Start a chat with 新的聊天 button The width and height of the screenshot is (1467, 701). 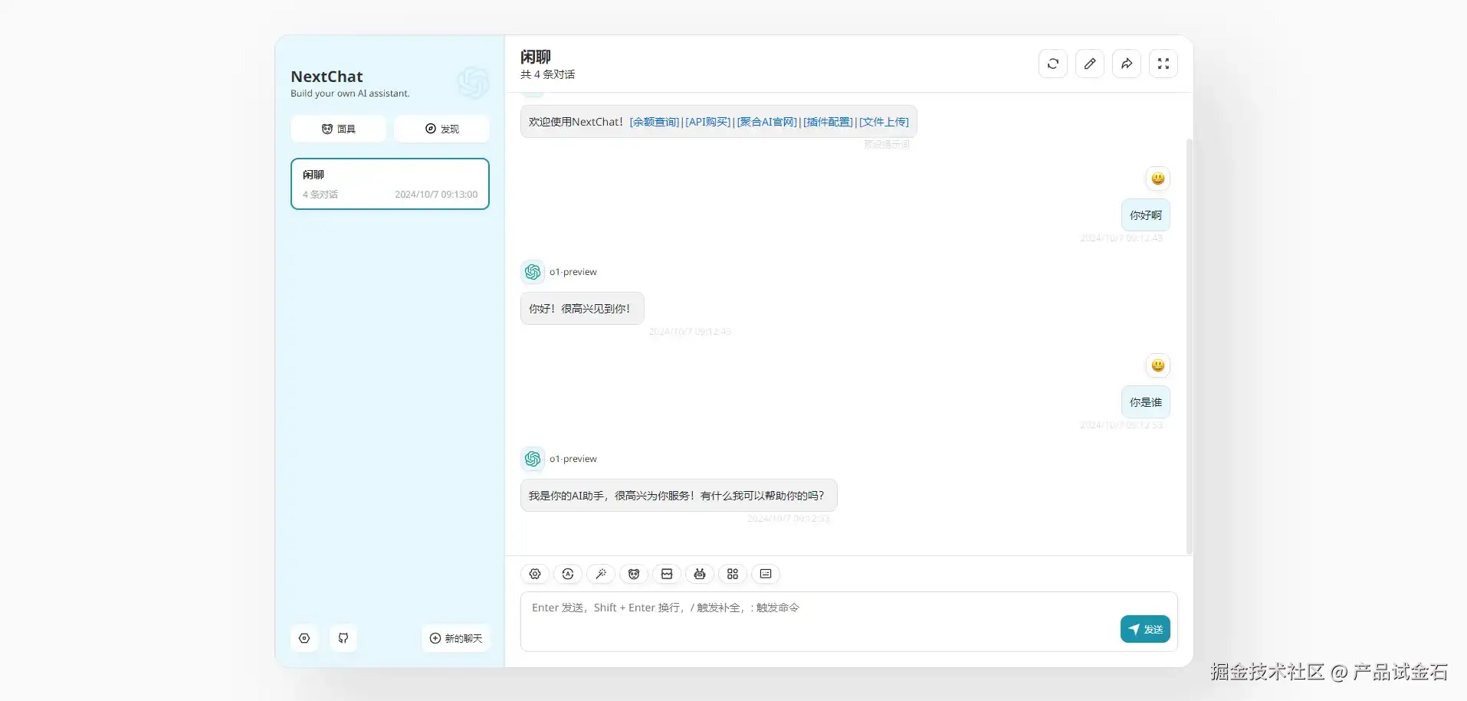456,638
